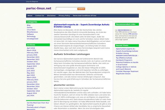Image resolution: width=165 pixels, height=110 pixels.
Task: Open the January 2016 archive
Action: coord(32,55)
